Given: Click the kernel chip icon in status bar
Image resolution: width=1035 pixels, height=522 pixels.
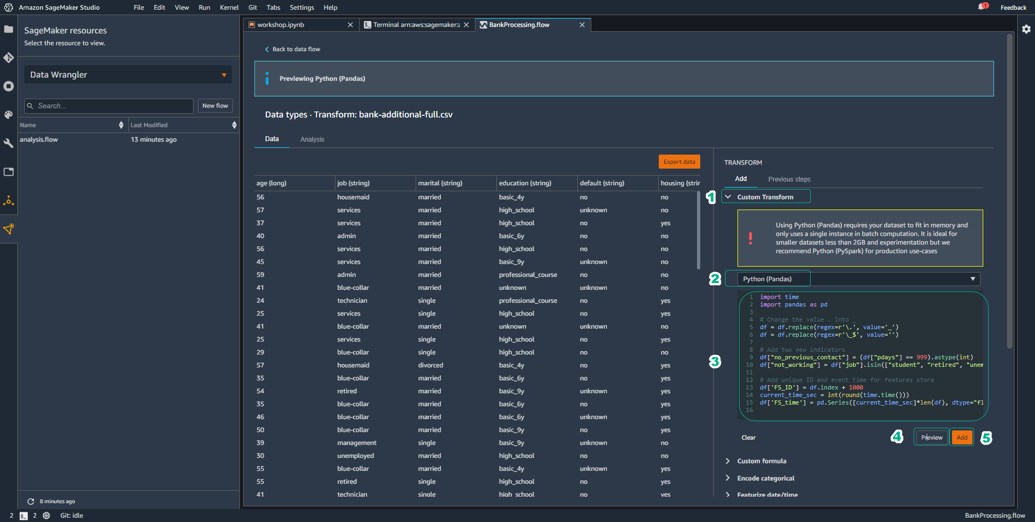Looking at the screenshot, I should click(x=46, y=516).
